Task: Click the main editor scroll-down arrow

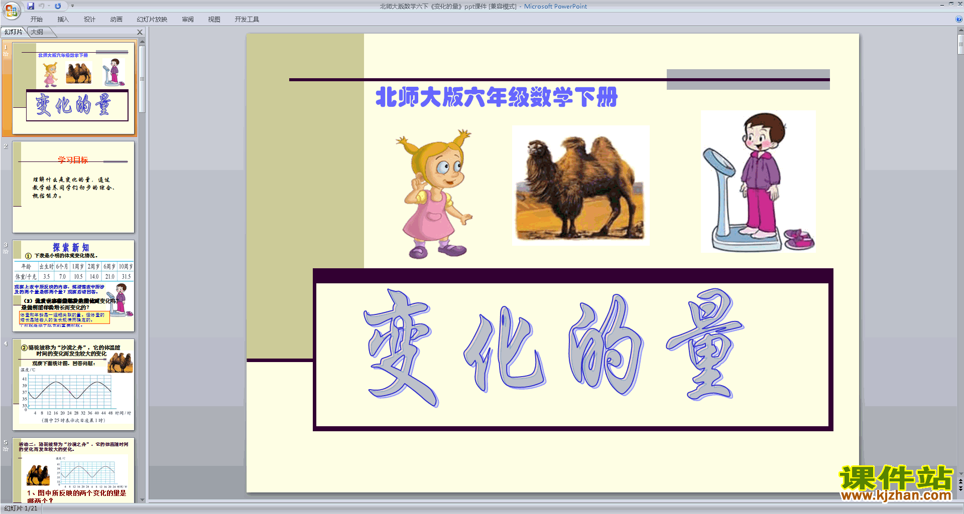Action: [x=960, y=473]
